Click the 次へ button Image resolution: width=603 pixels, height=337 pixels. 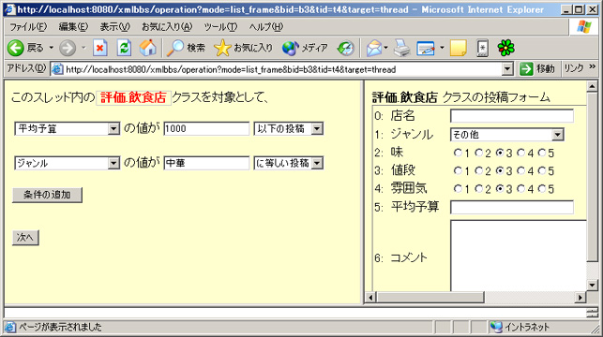25,238
